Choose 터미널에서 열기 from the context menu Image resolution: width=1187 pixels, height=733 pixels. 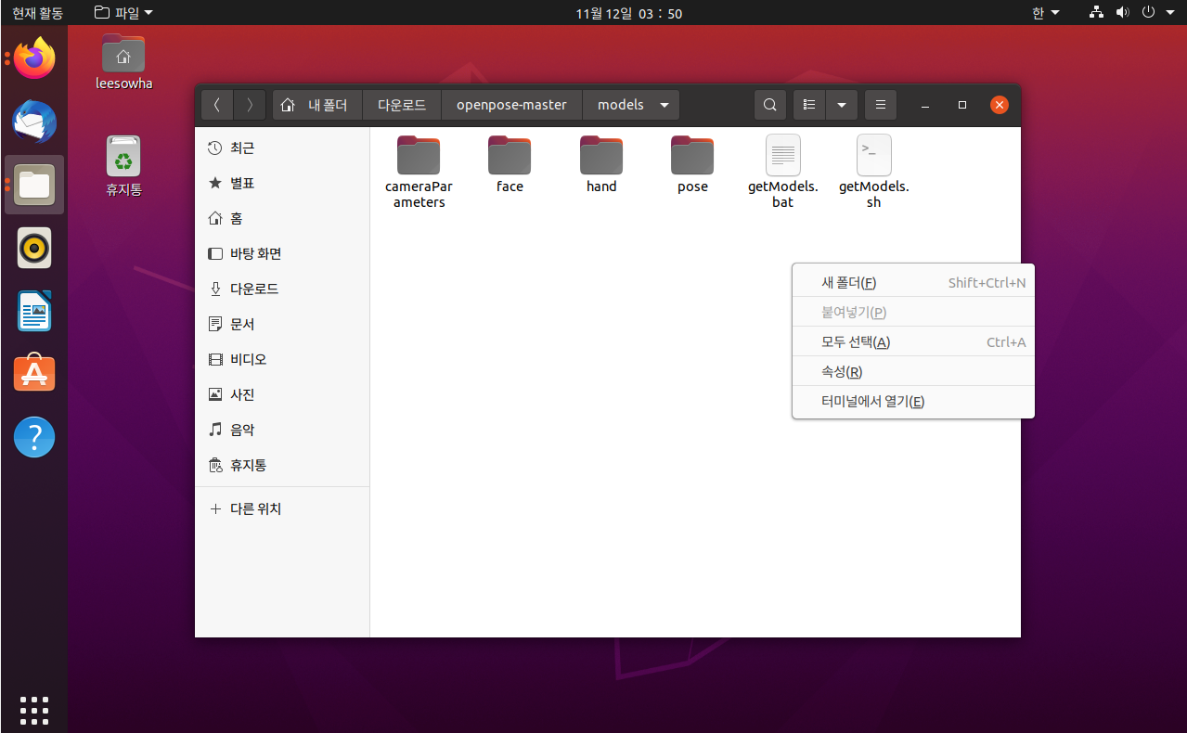pyautogui.click(x=913, y=401)
